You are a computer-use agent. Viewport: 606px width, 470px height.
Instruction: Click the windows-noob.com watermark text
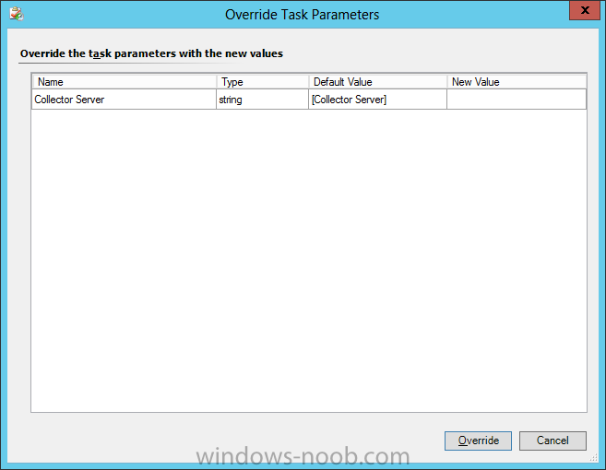tap(303, 456)
